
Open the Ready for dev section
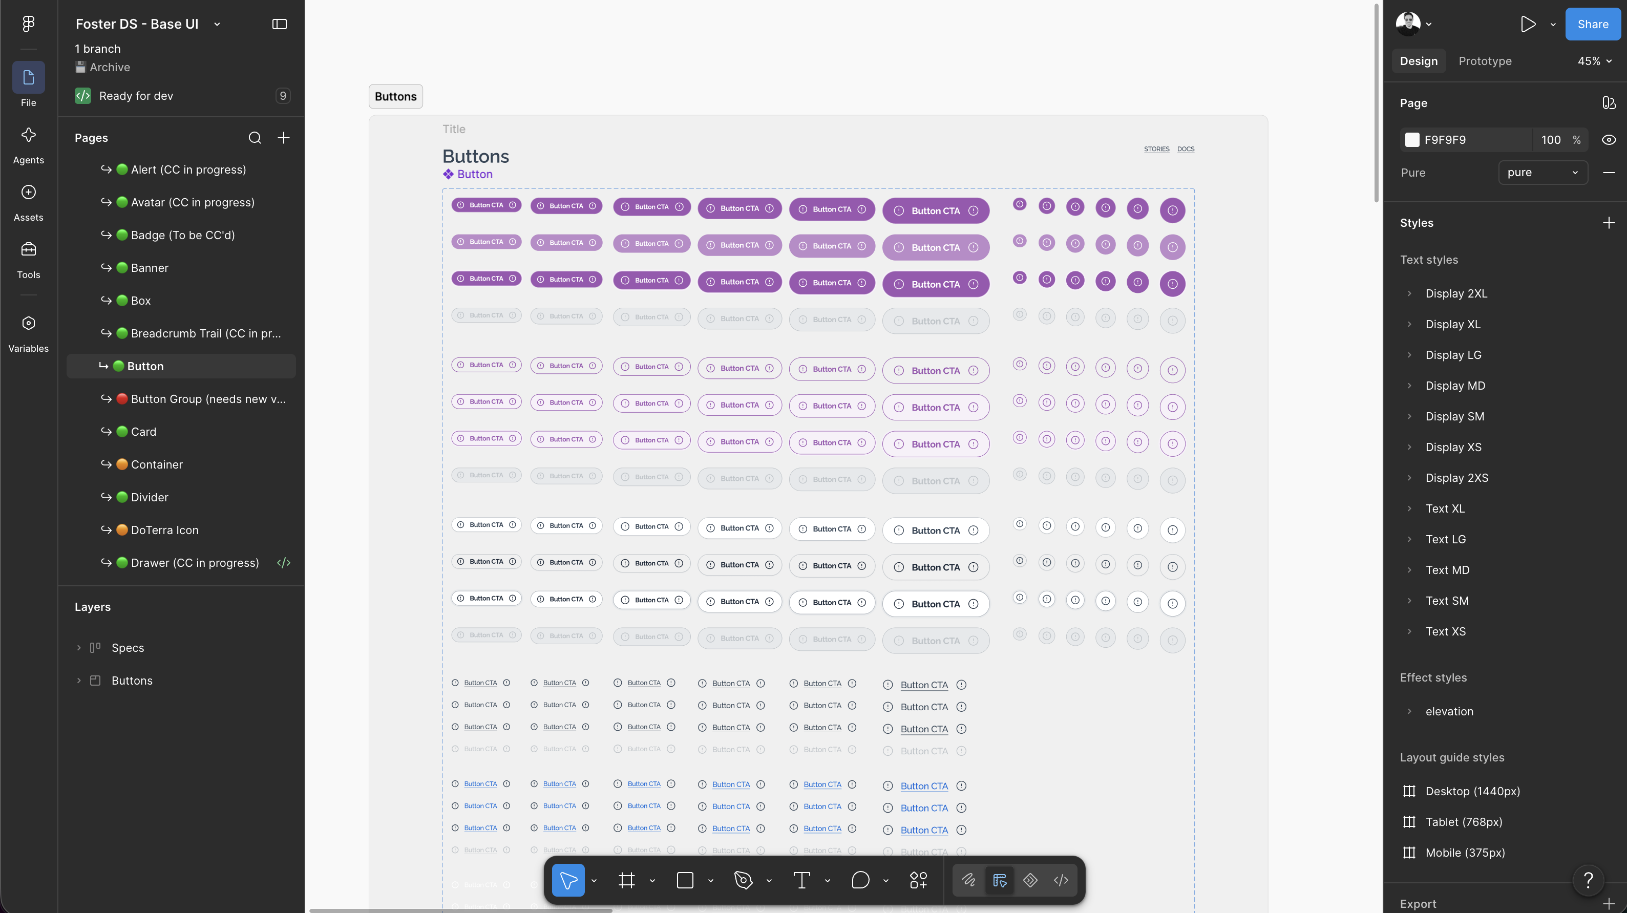[x=181, y=96]
